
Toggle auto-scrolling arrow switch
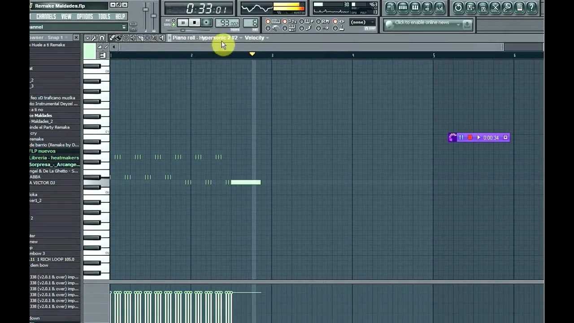318,28
